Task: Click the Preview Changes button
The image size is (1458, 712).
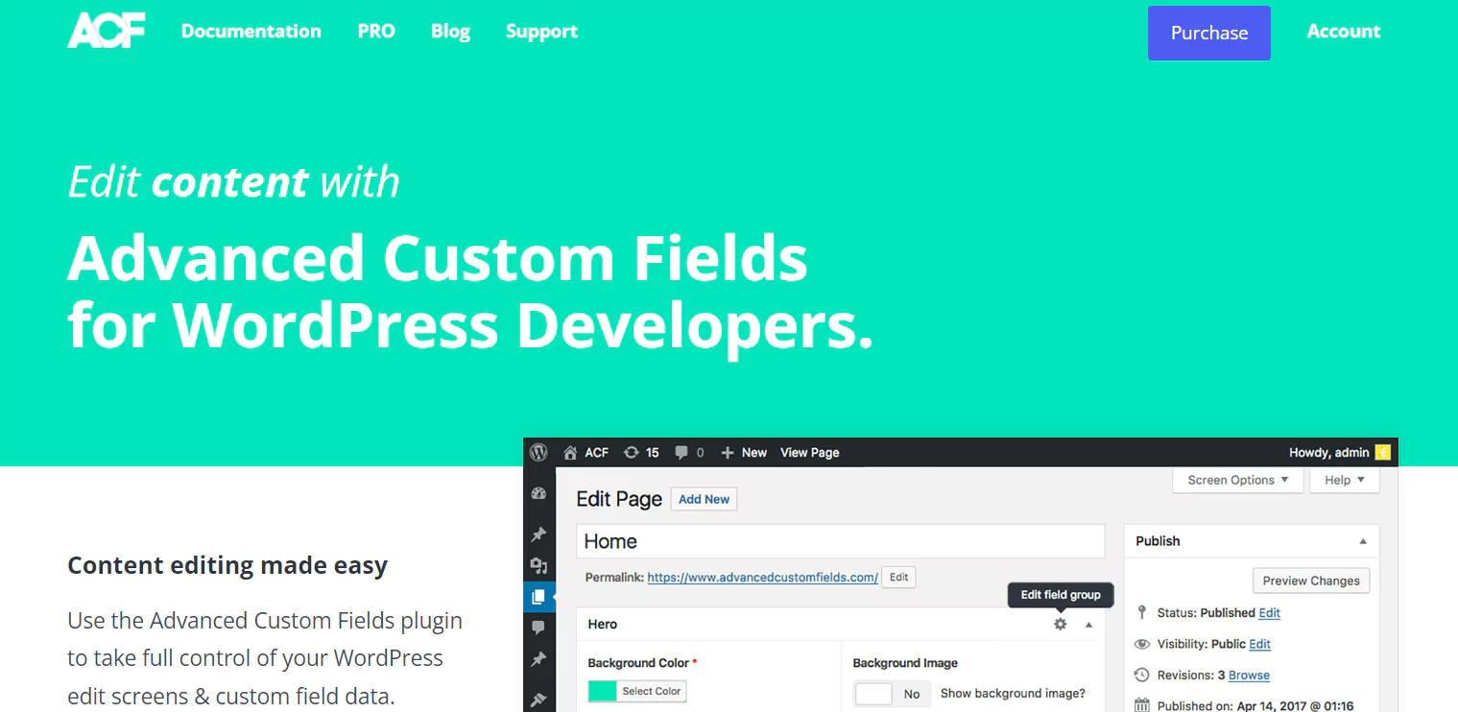Action: coord(1311,581)
